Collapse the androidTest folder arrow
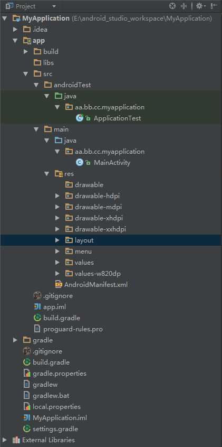 [36, 85]
